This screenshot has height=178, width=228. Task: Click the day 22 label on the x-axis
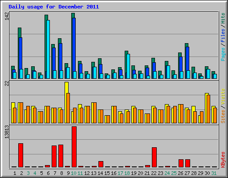[x=154, y=173]
